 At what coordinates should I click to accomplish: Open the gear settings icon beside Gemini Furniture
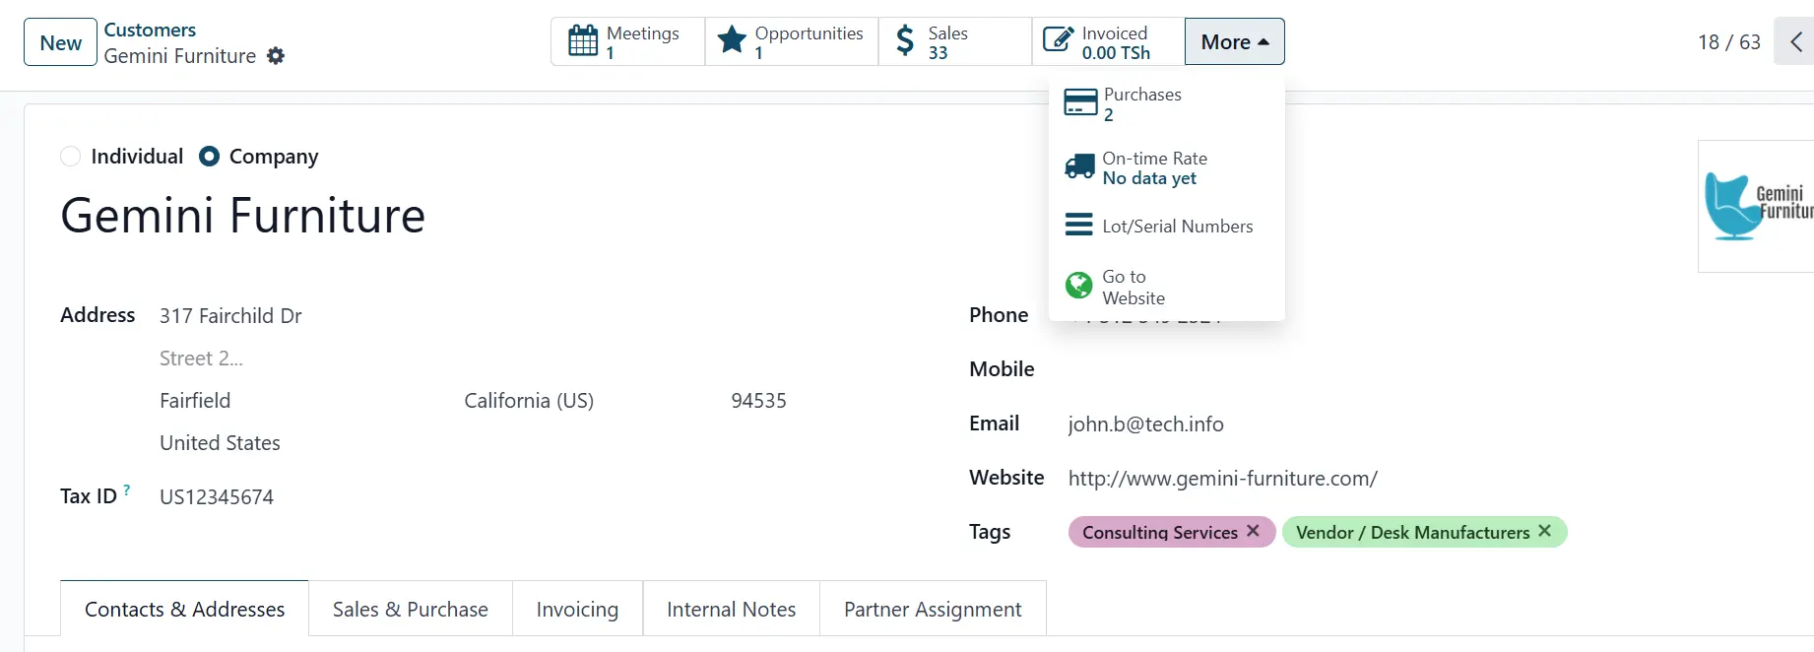pos(276,56)
